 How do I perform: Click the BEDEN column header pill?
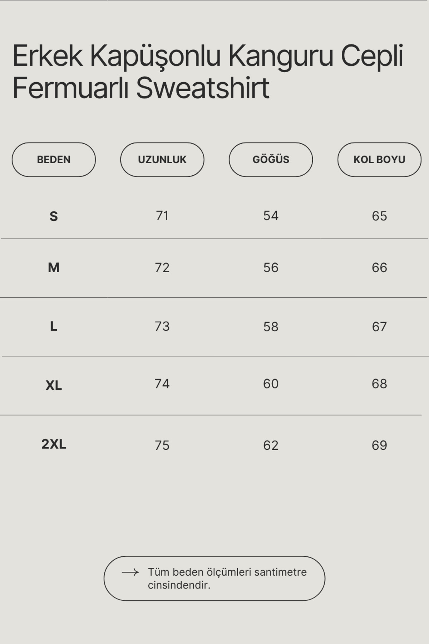(x=54, y=160)
